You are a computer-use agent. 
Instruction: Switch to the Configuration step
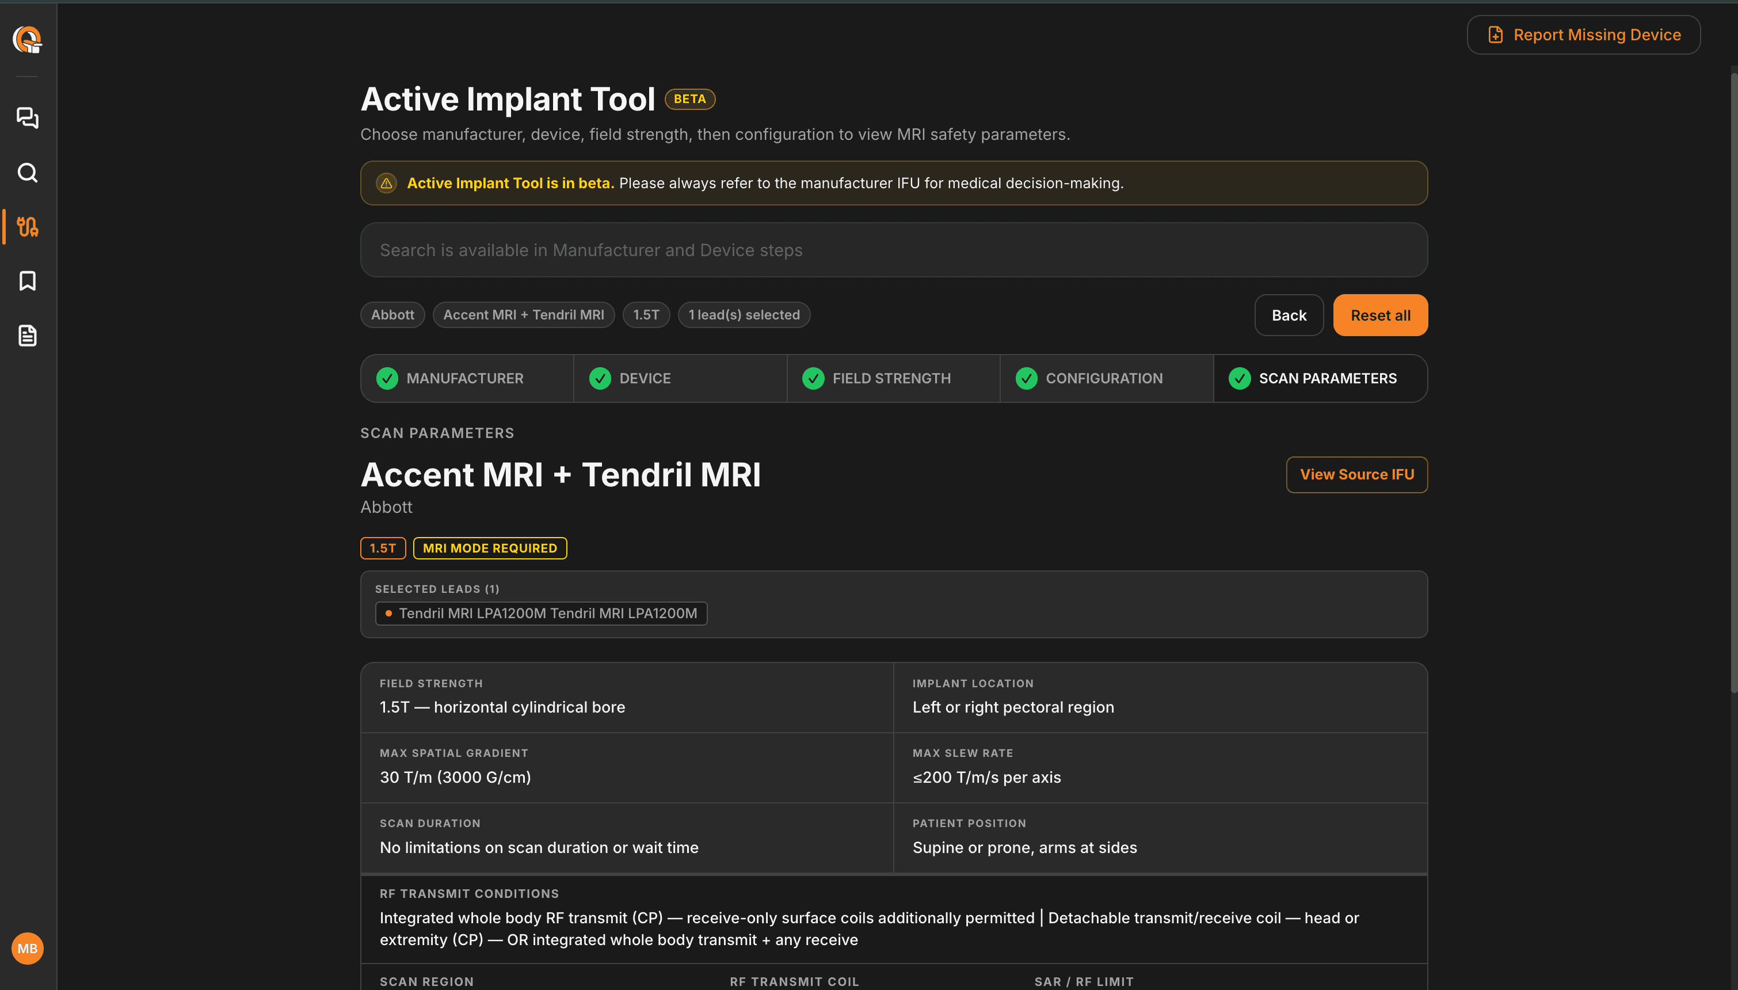[1107, 378]
